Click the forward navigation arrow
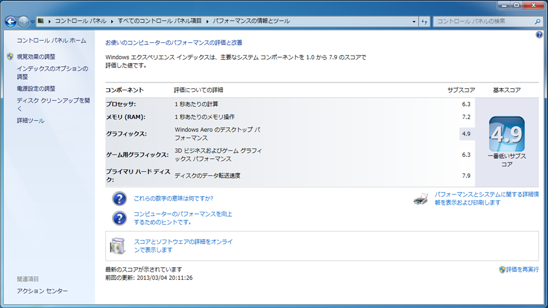Image resolution: width=548 pixels, height=308 pixels. point(23,21)
